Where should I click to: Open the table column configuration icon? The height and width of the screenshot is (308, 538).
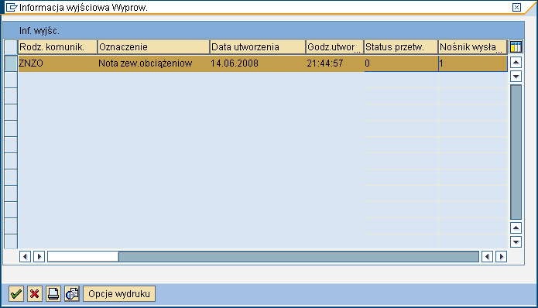[x=516, y=47]
